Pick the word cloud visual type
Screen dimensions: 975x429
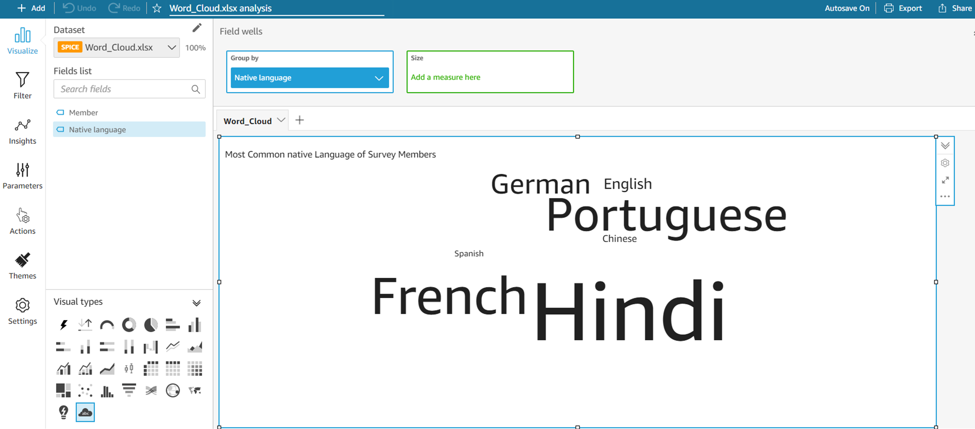click(85, 412)
